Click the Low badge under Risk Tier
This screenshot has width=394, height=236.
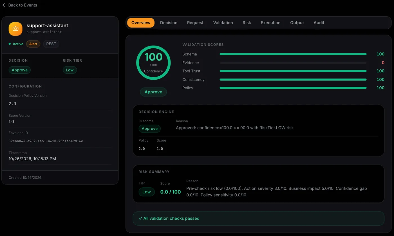pos(70,70)
